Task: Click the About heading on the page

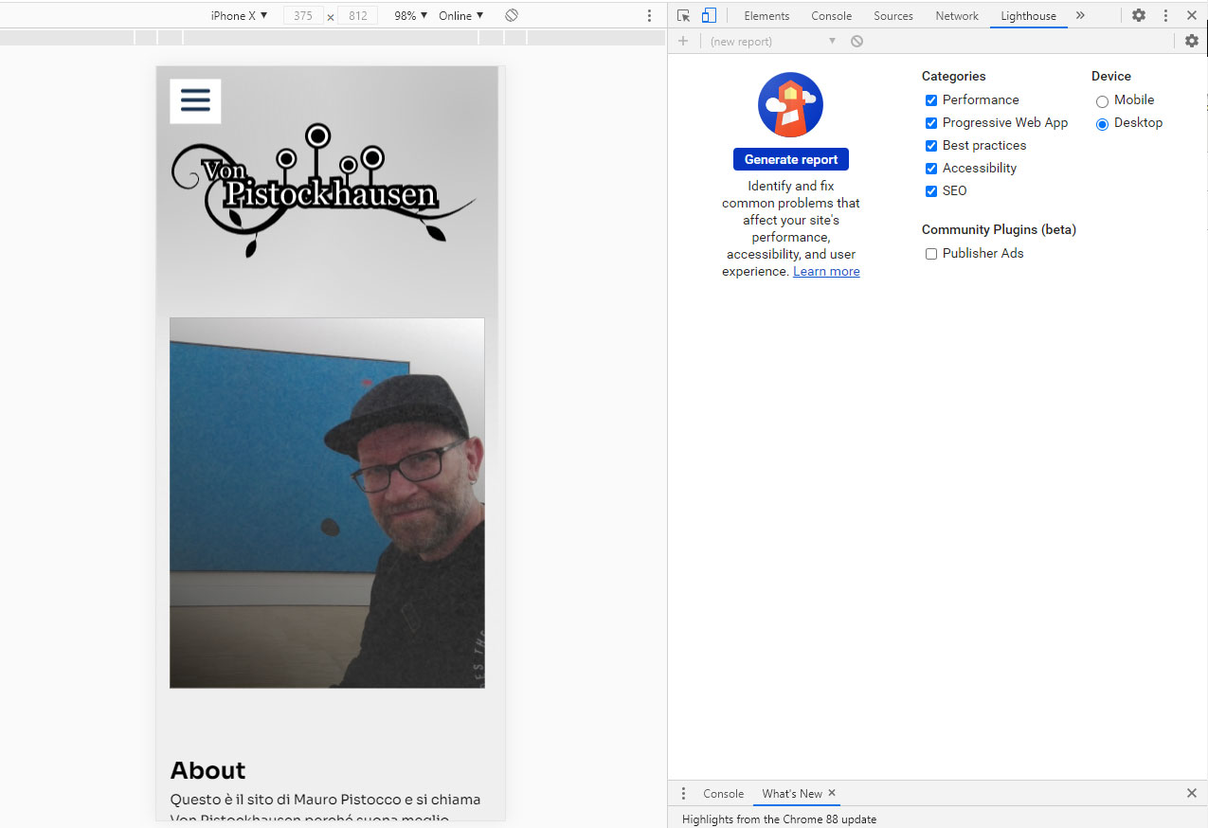Action: coord(207,770)
